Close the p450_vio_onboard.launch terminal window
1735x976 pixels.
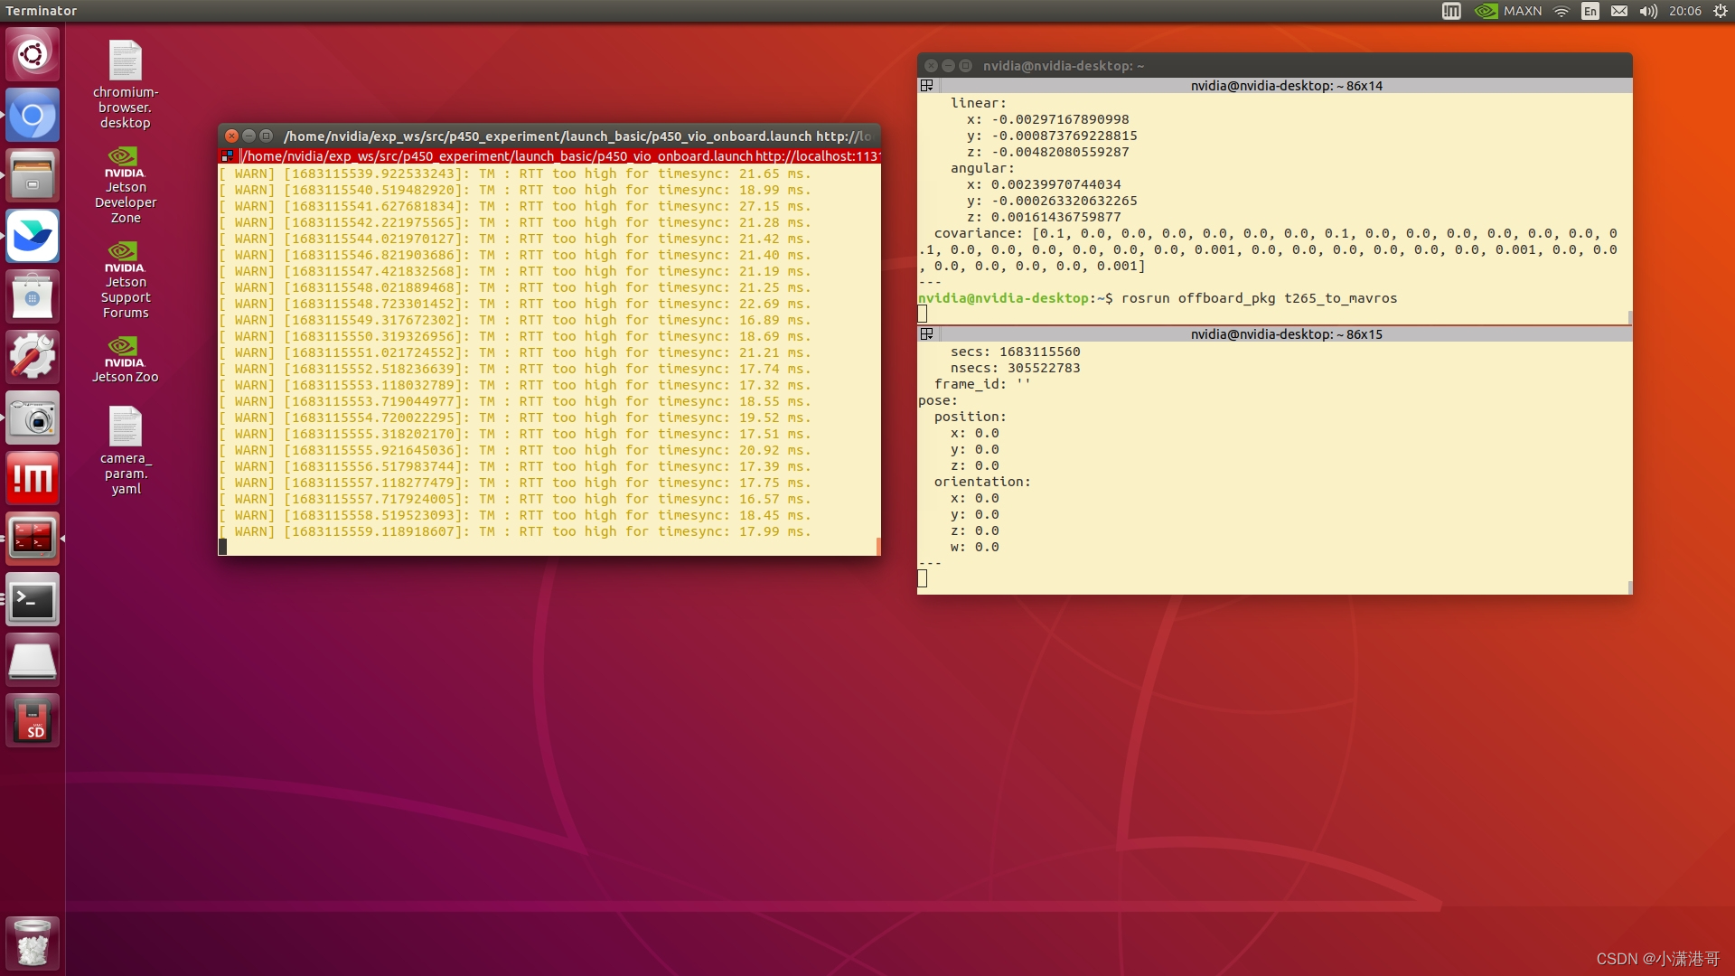(x=231, y=136)
